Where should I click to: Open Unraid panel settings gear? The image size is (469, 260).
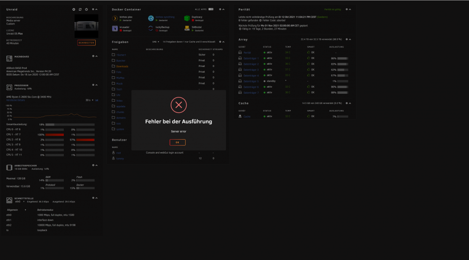(x=93, y=9)
